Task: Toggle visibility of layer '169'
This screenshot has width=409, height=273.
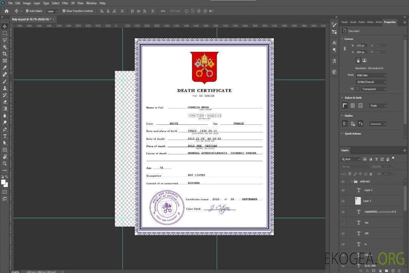Action: (x=343, y=234)
